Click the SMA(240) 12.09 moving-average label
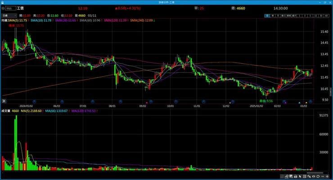Screen dimensions: 333x180 [141, 20]
